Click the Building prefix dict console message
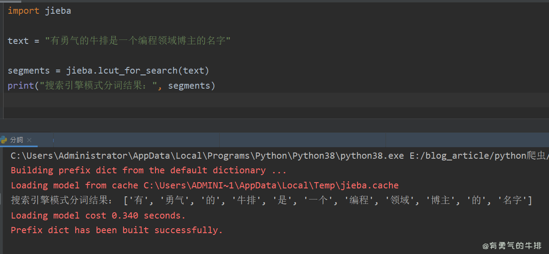Viewport: 549px width, 254px height. (x=148, y=170)
